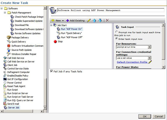Click the Call Web Service globe icon
Screen dimensions: 167x120
click(5, 58)
